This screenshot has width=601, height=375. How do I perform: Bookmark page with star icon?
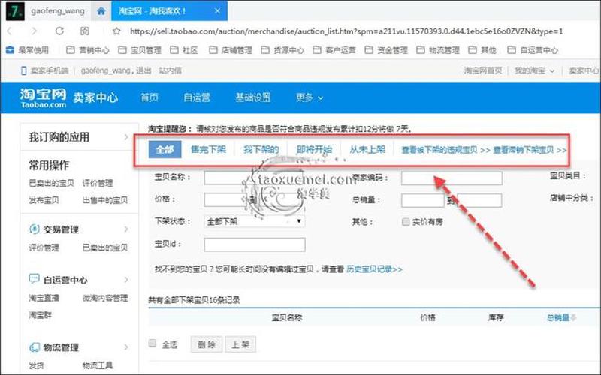click(x=116, y=31)
